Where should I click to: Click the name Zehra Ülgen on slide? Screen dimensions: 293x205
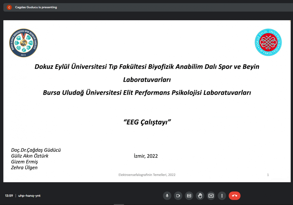point(24,168)
